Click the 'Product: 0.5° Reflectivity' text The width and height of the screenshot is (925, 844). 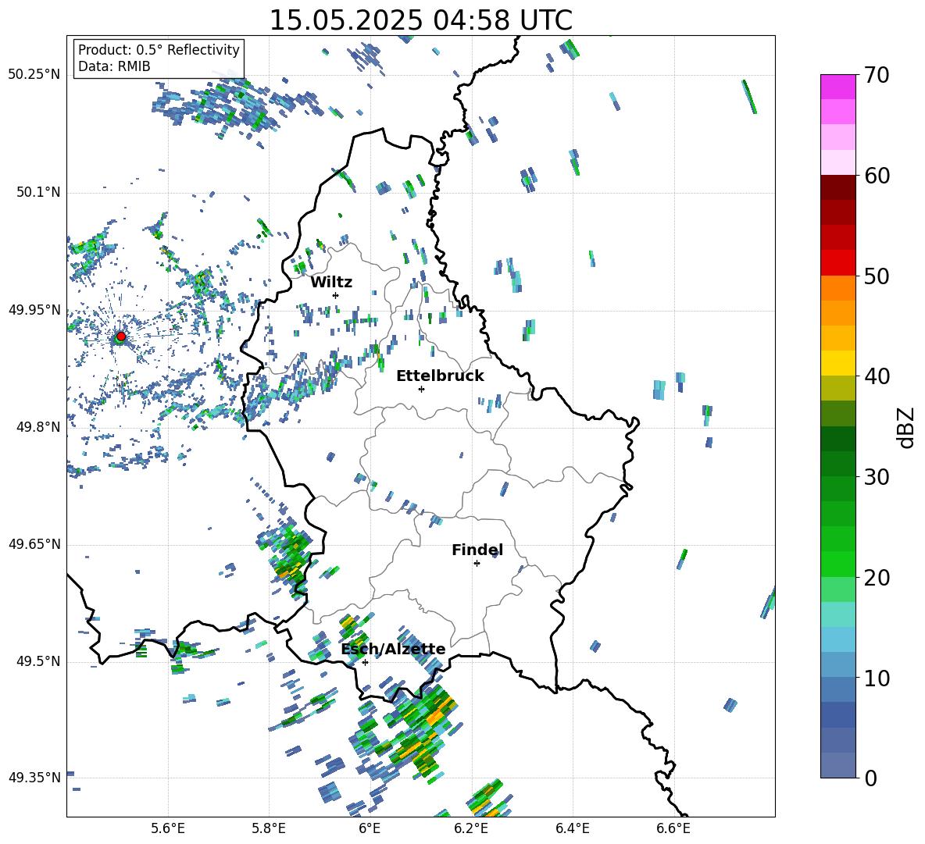tap(159, 49)
